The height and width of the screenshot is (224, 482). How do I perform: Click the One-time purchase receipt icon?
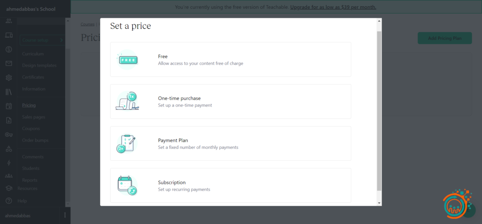(127, 101)
